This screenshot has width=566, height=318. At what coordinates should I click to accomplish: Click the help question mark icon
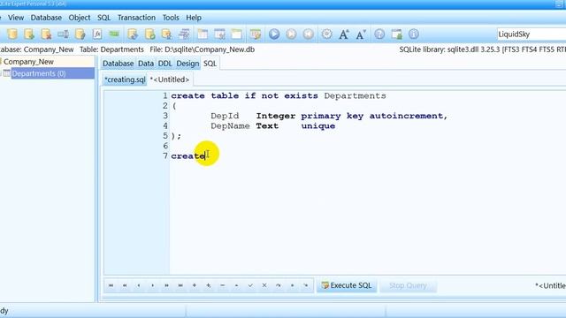click(x=379, y=34)
